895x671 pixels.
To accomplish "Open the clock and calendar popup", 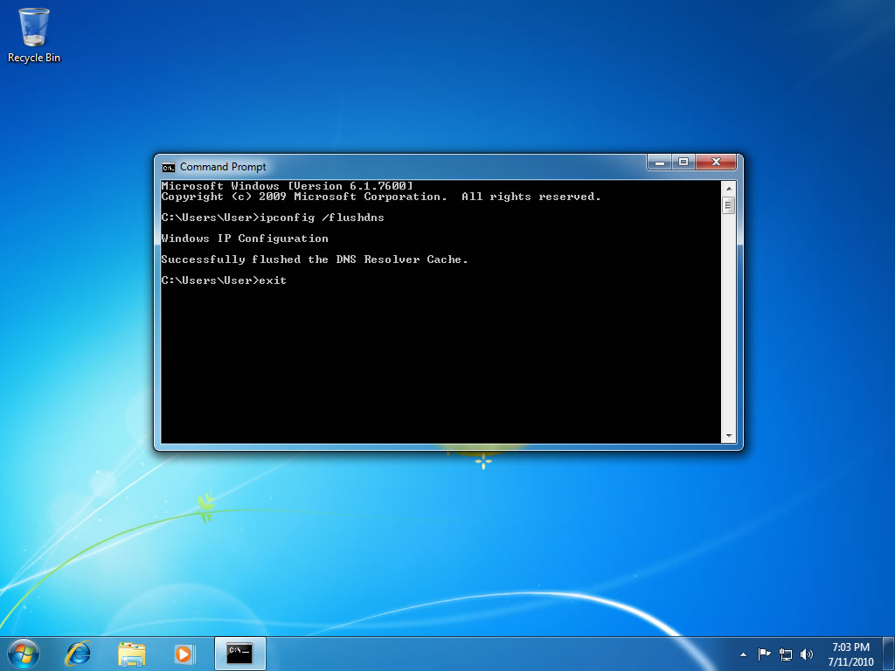I will pos(852,654).
